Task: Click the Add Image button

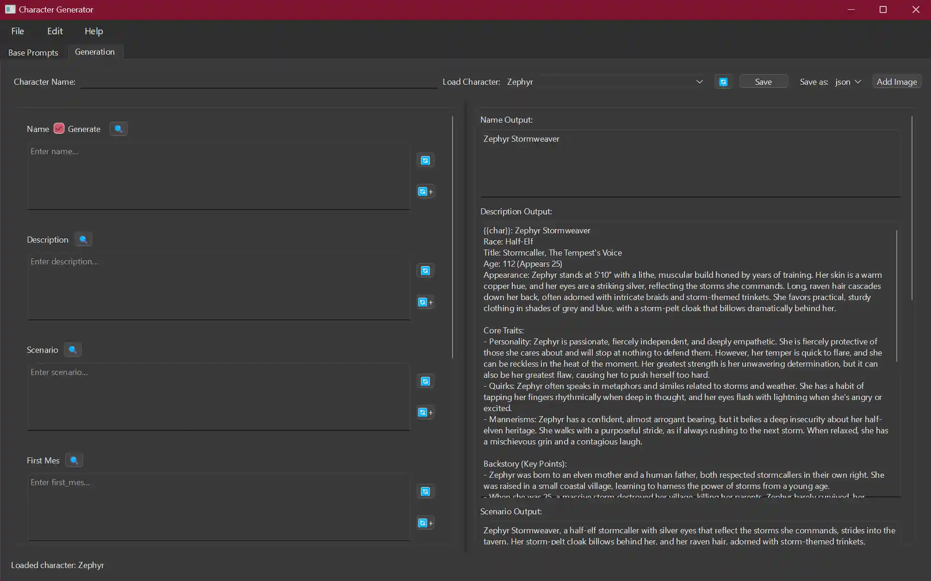Action: point(896,82)
